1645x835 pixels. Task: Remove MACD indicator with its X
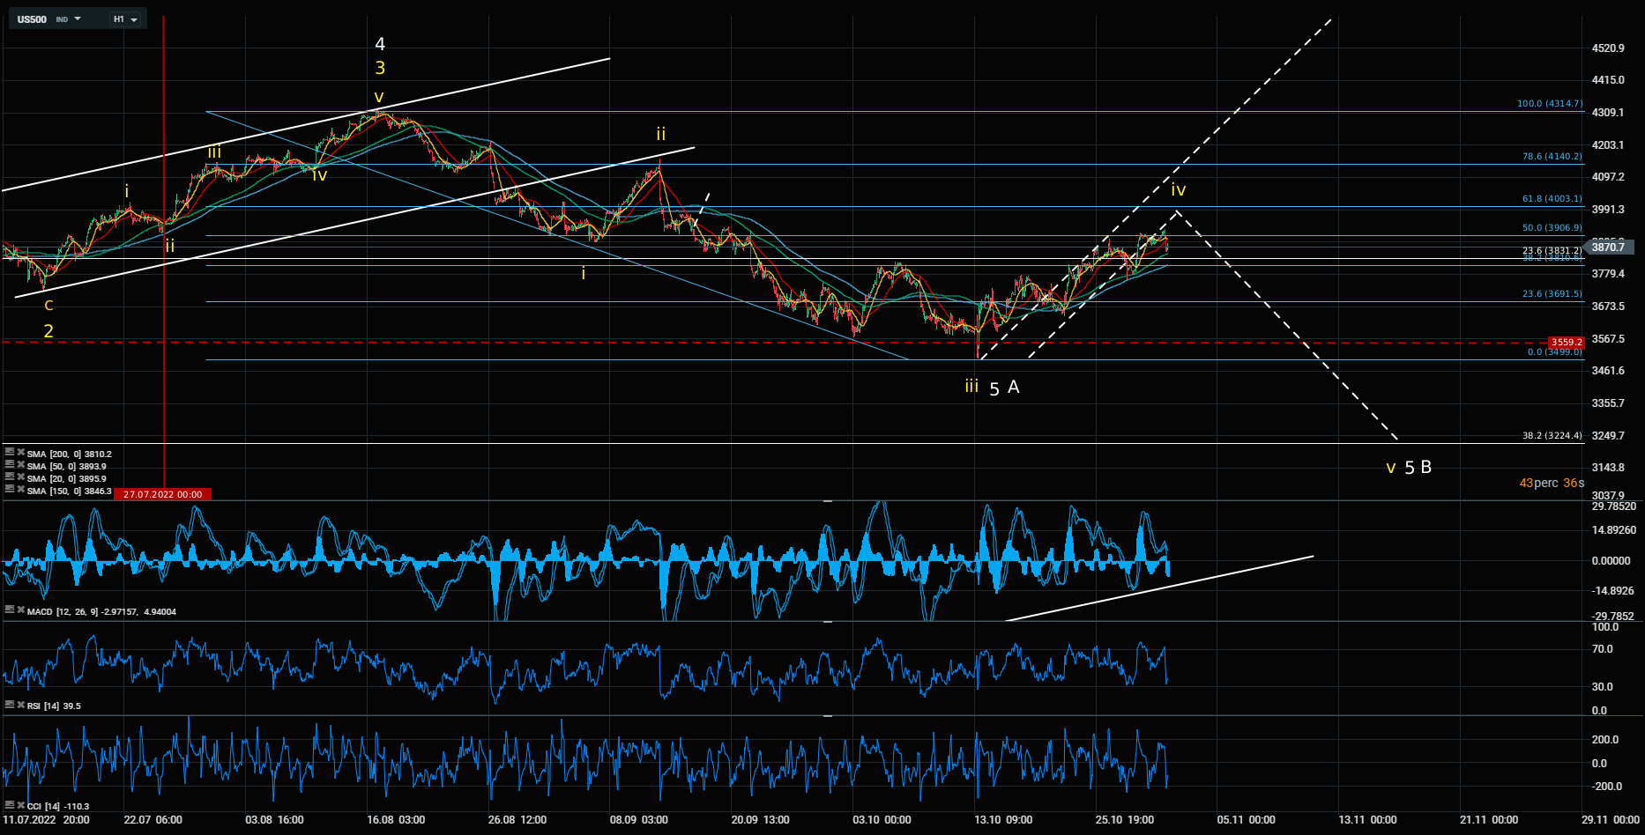[20, 610]
